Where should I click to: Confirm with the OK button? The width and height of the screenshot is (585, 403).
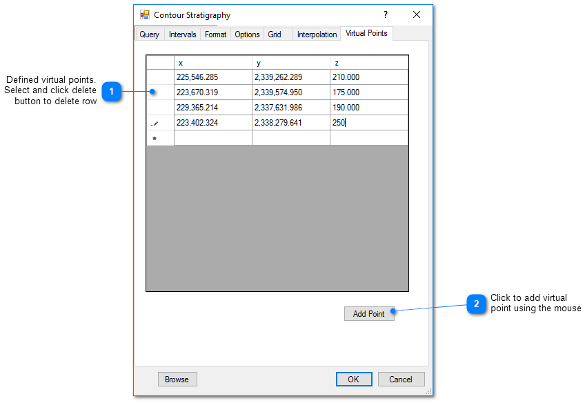click(353, 379)
